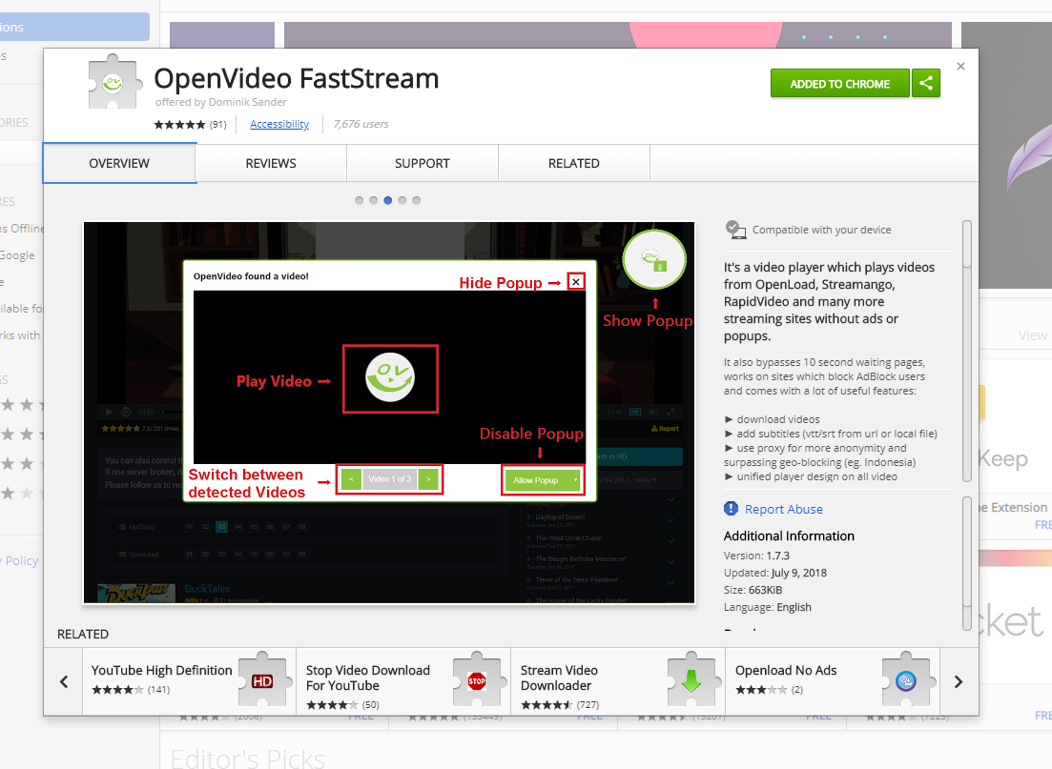
Task: Switch to the Reviews tab
Action: (271, 163)
